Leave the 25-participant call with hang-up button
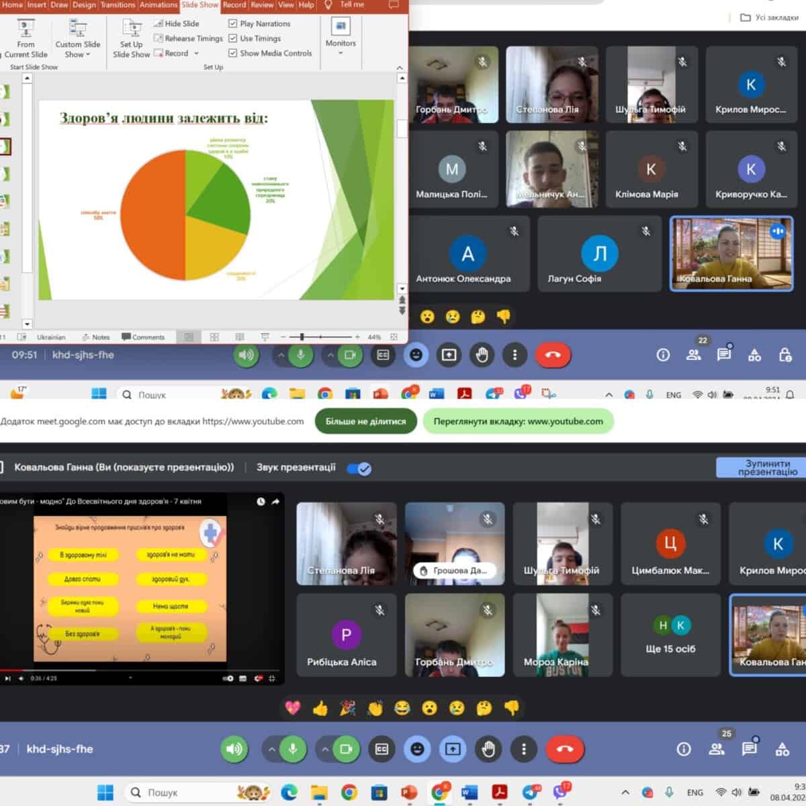The image size is (806, 806). tap(565, 749)
